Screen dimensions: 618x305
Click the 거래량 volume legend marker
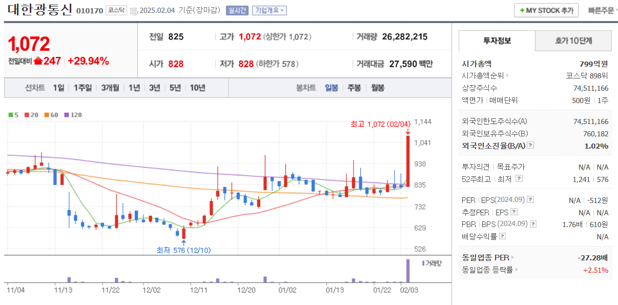(x=423, y=263)
